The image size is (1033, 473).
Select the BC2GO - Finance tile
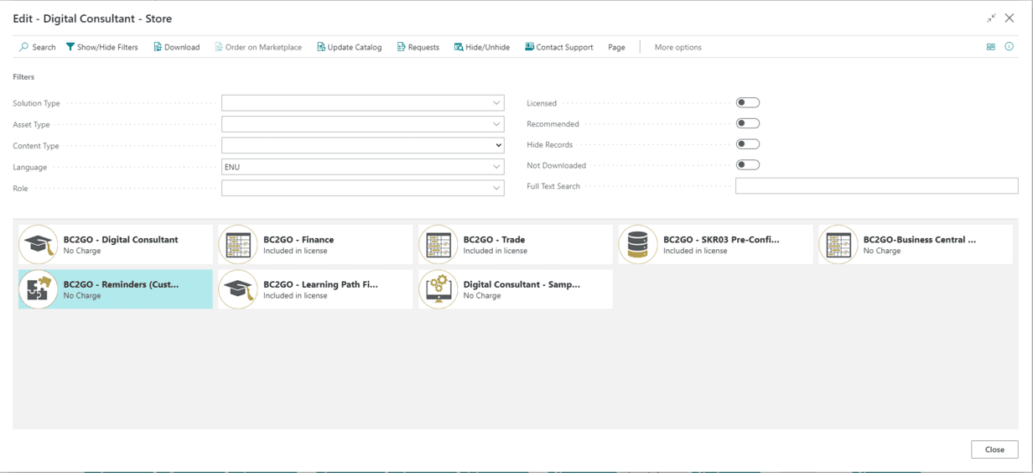[x=315, y=245]
